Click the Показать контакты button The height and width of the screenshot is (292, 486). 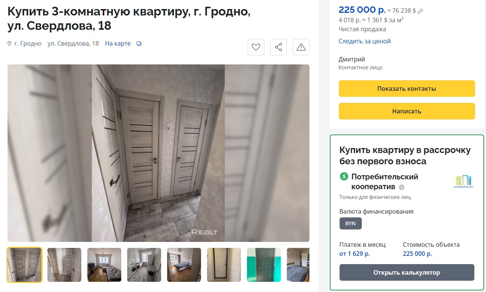pos(407,89)
